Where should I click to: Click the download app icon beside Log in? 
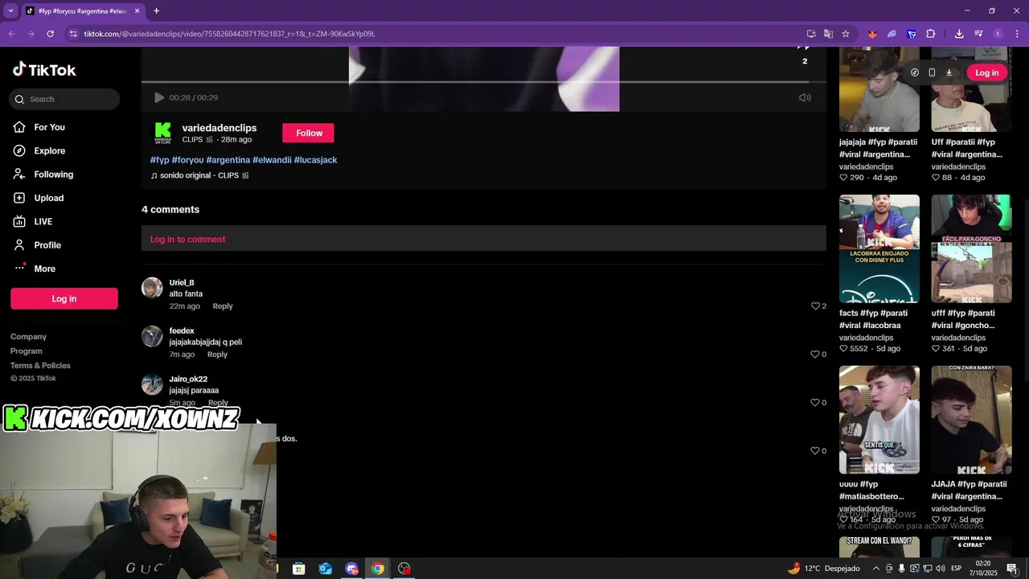[949, 72]
